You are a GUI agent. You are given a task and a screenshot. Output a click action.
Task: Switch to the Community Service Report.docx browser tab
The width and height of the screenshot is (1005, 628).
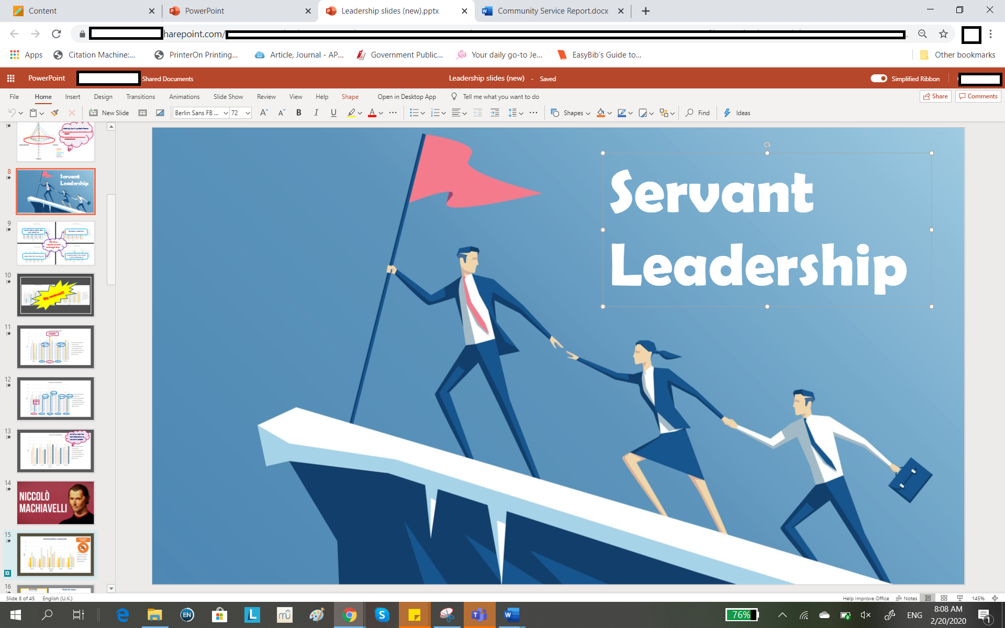[552, 11]
